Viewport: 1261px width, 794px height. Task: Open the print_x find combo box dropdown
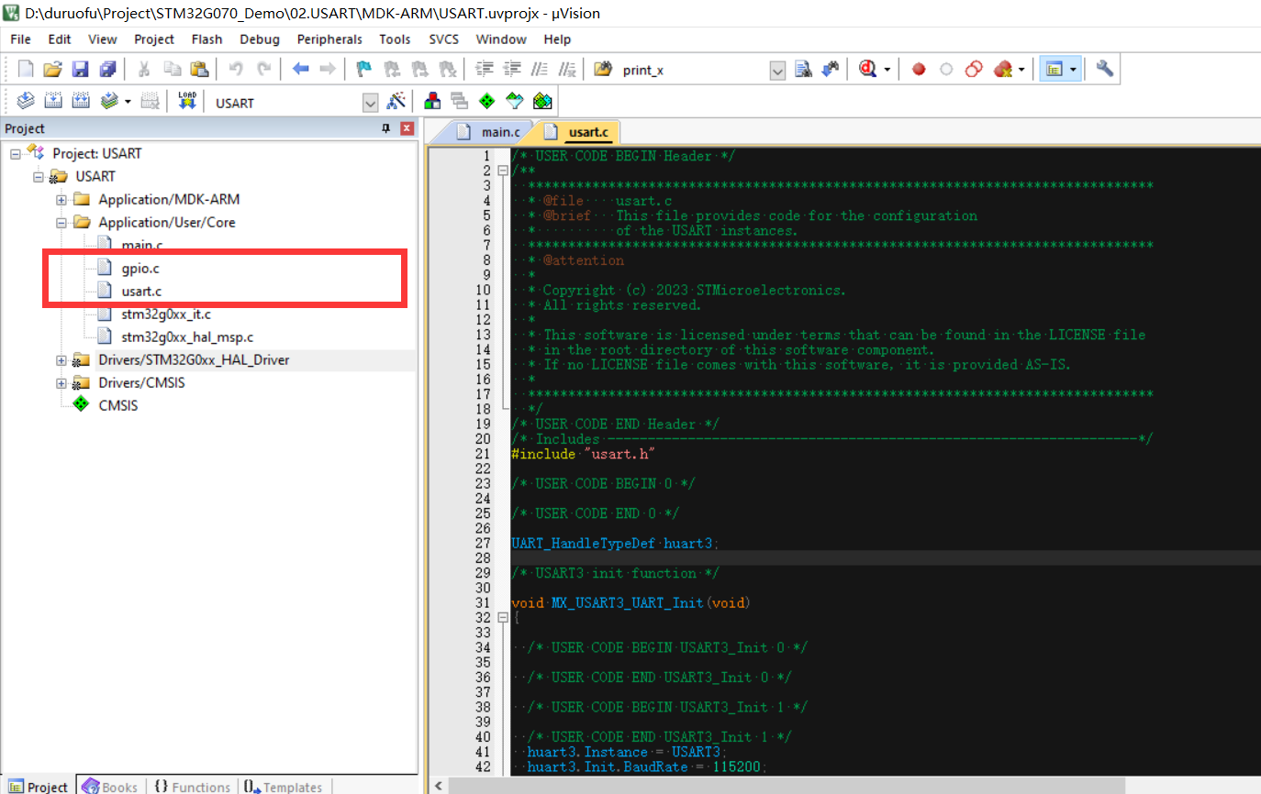point(777,70)
